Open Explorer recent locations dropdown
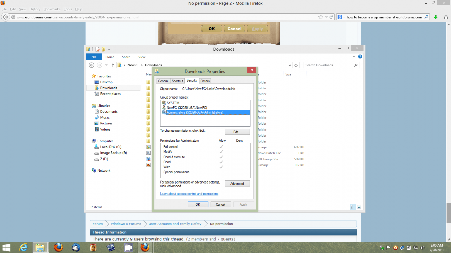The height and width of the screenshot is (253, 451). 106,65
